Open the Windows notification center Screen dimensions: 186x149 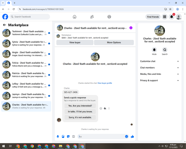[x=181, y=146]
